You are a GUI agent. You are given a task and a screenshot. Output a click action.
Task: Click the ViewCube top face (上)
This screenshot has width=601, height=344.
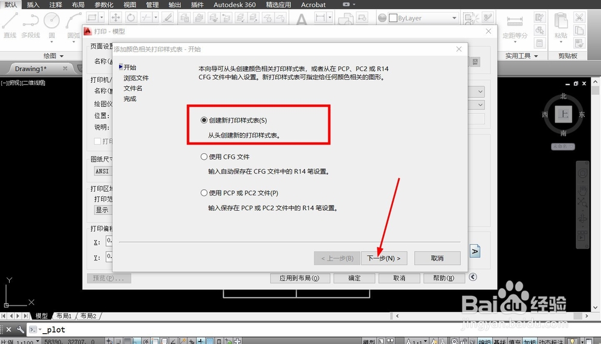click(x=564, y=114)
